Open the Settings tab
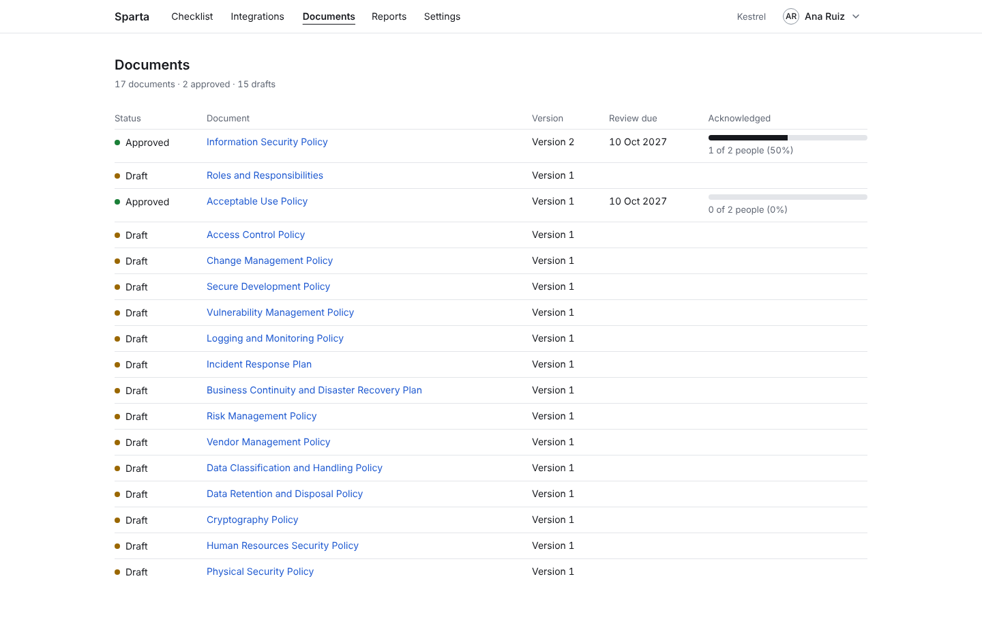Screen dimensions: 982x628 (x=442, y=16)
